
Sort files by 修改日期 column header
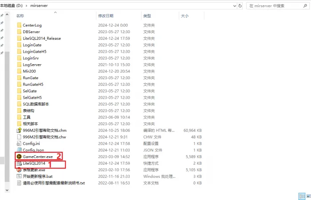[106, 16]
